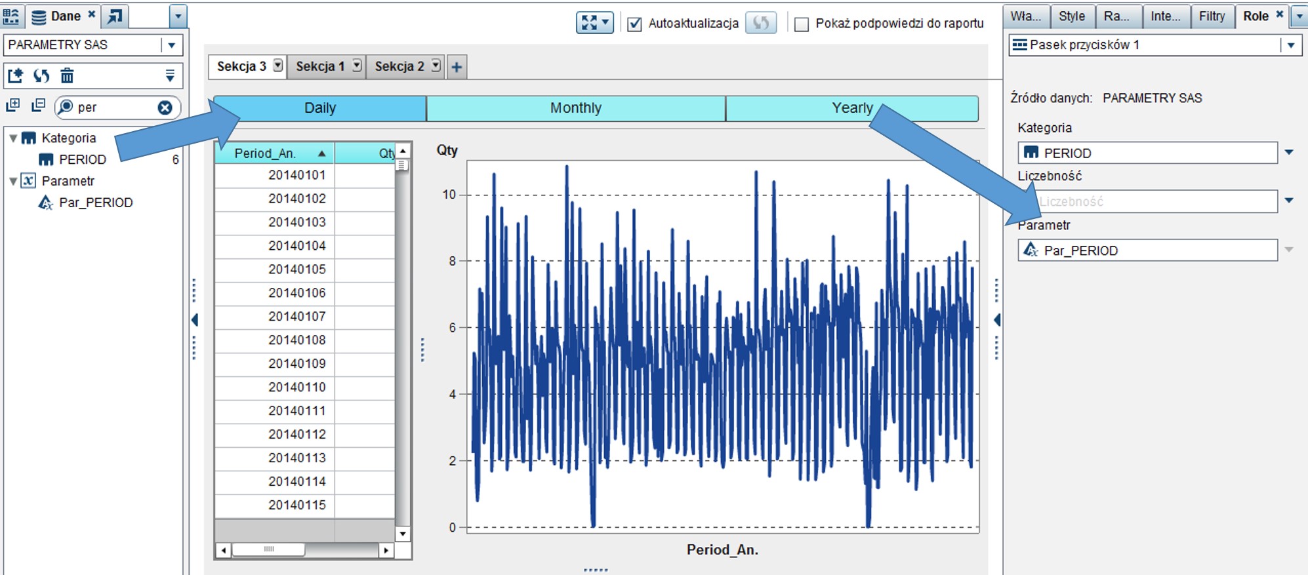Select table row 20140108

click(305, 340)
